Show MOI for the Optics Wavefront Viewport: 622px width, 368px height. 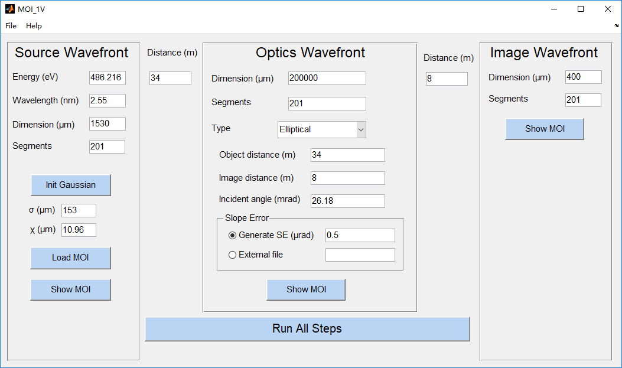(306, 289)
